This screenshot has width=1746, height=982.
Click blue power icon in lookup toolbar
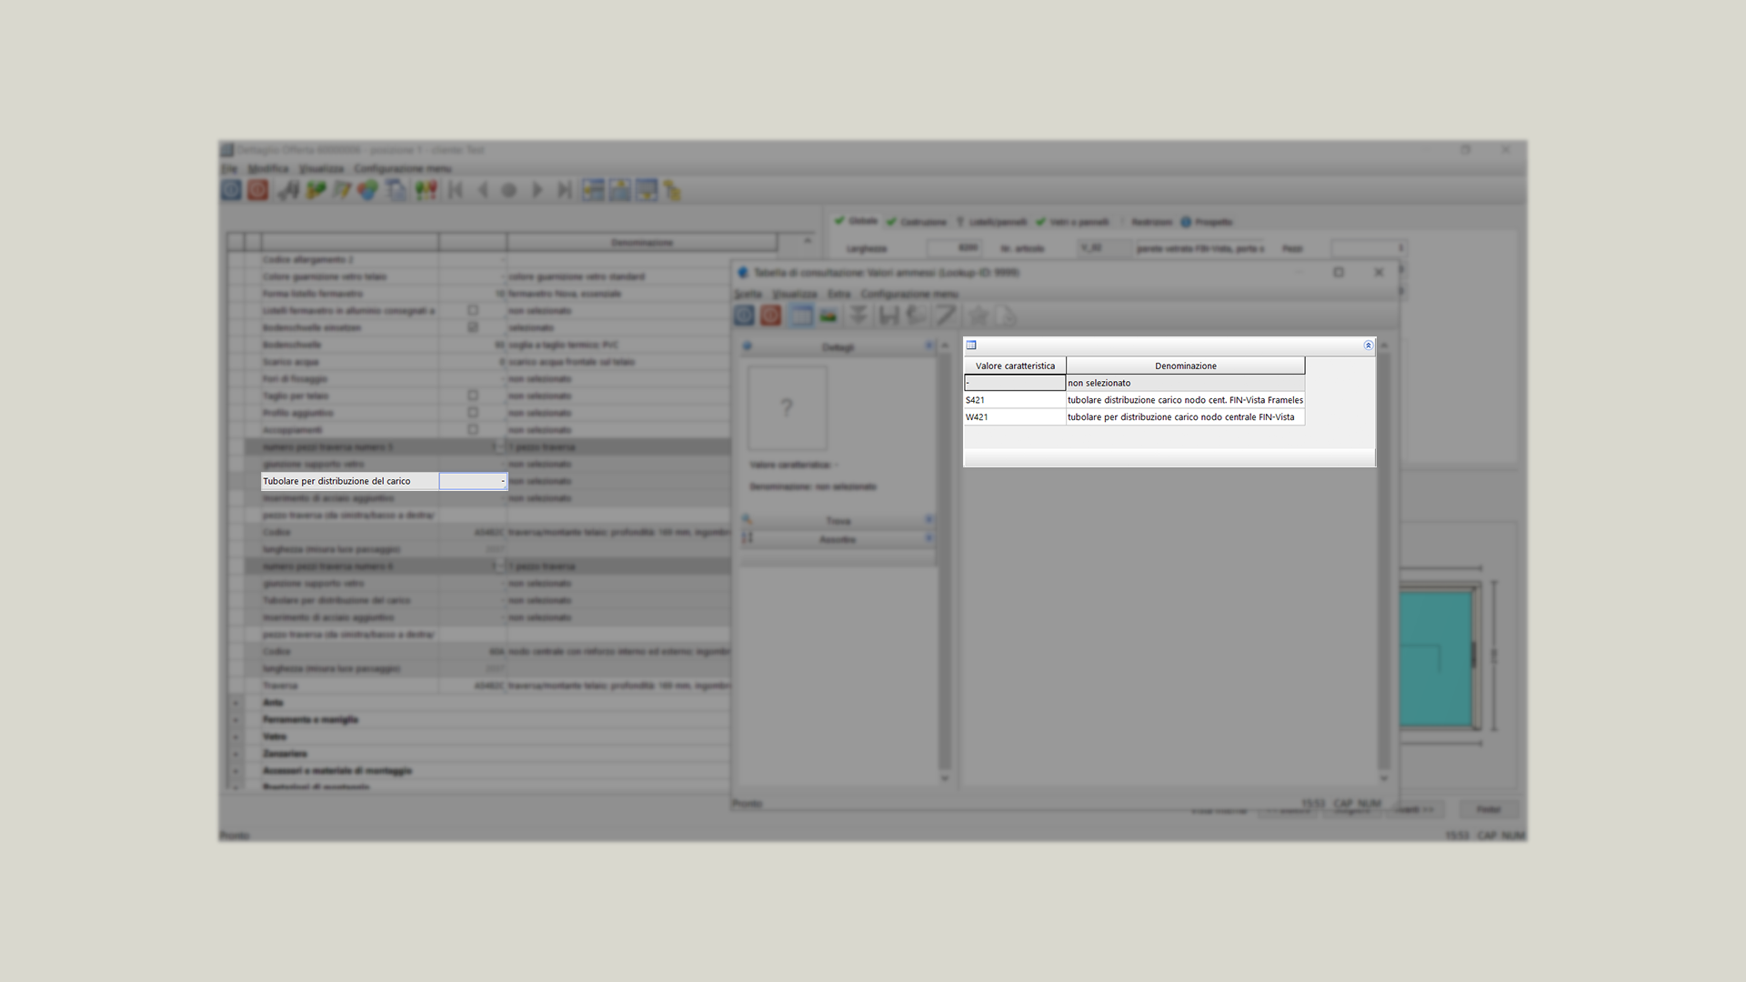744,316
